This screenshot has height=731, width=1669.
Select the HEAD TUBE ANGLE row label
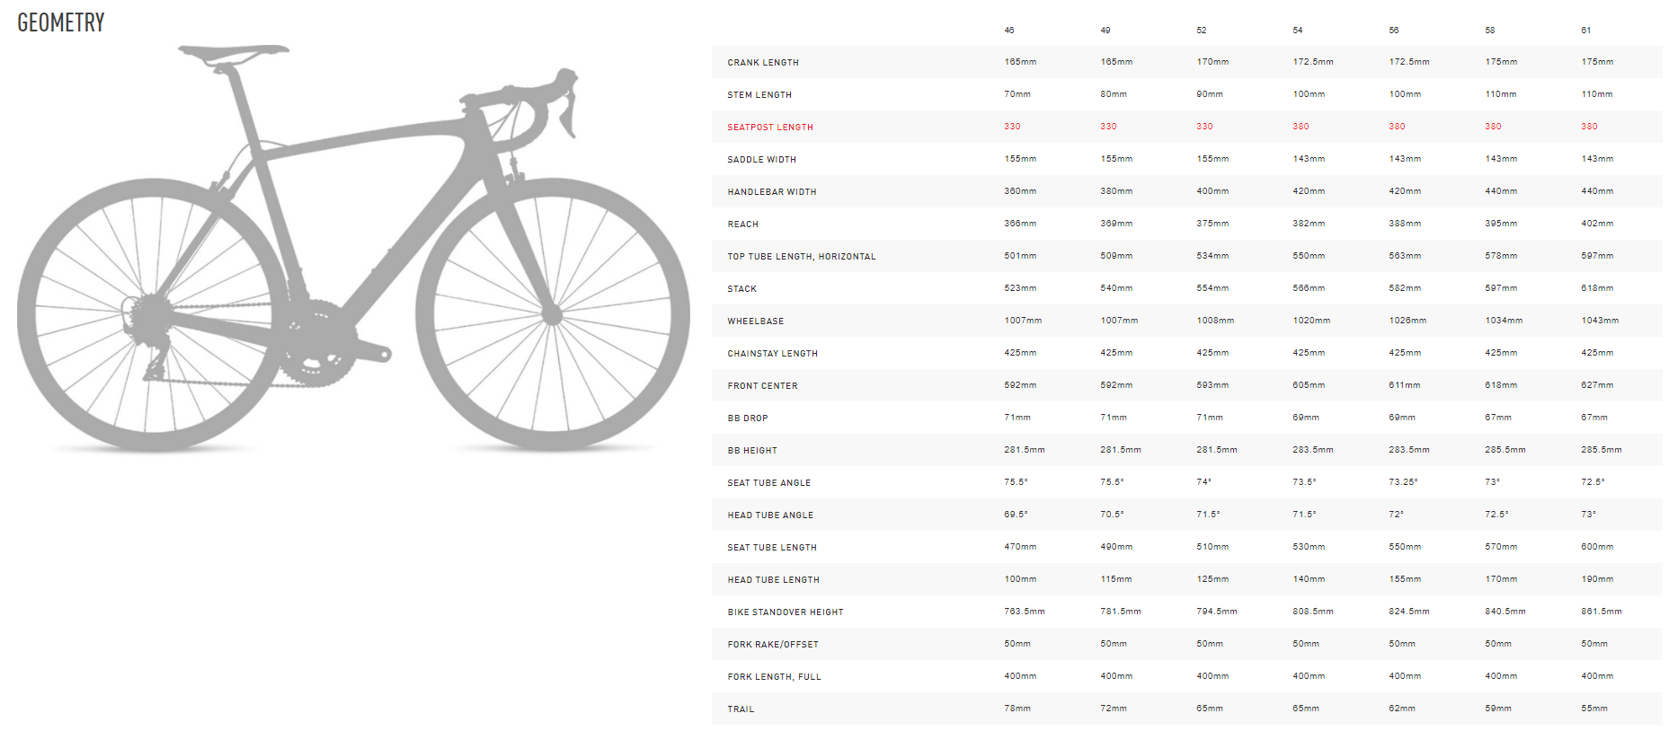(x=769, y=515)
